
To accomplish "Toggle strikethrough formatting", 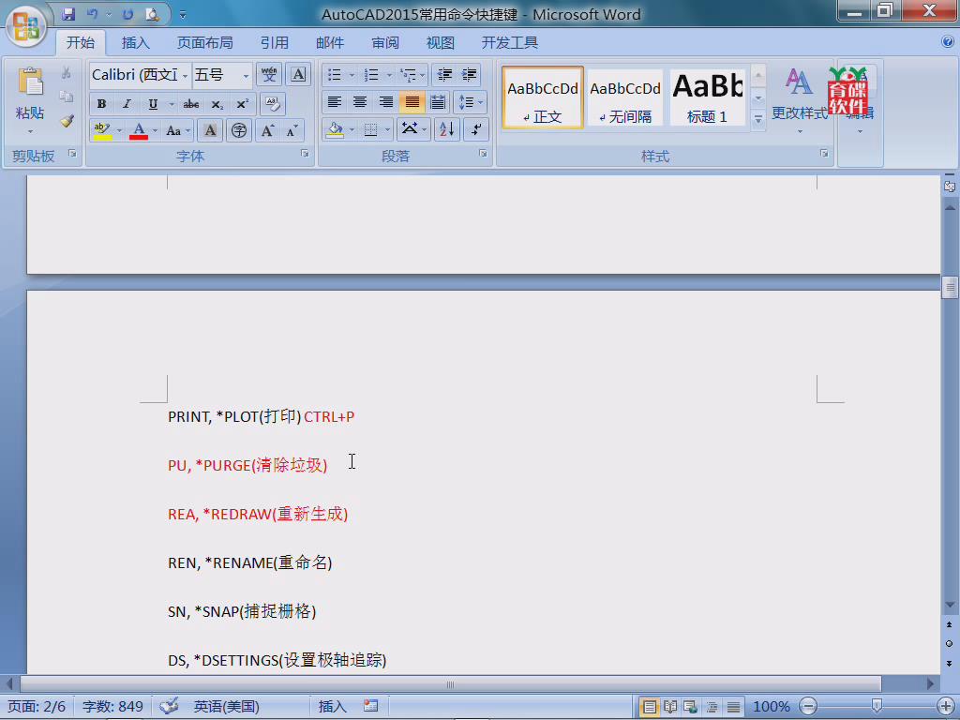I will coord(191,104).
